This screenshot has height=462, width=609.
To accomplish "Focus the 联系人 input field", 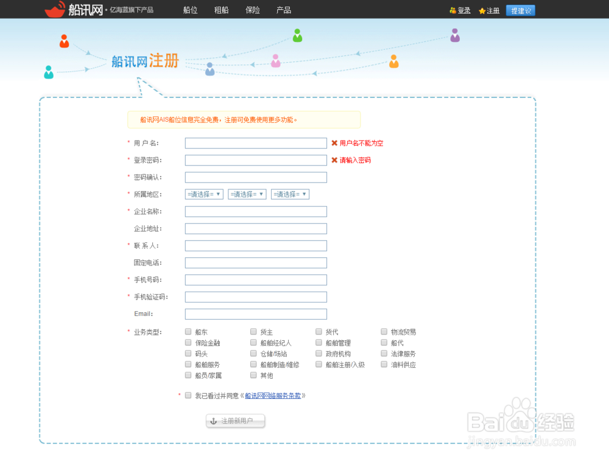I will click(256, 246).
